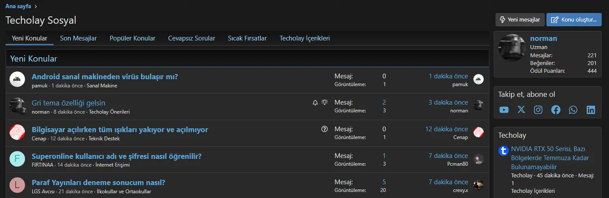Viewport: 609px width, 198px height.
Task: Click '12 dakika önce' last post time
Action: (447, 129)
